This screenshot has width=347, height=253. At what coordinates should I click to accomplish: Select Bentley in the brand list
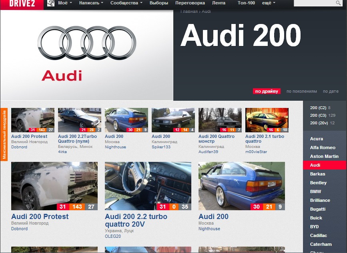click(x=318, y=183)
